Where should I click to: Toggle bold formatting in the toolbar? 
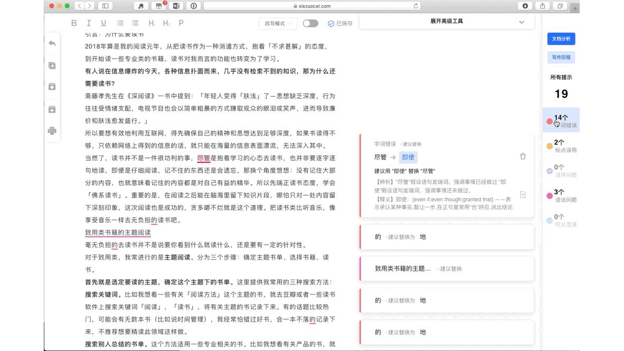point(73,23)
